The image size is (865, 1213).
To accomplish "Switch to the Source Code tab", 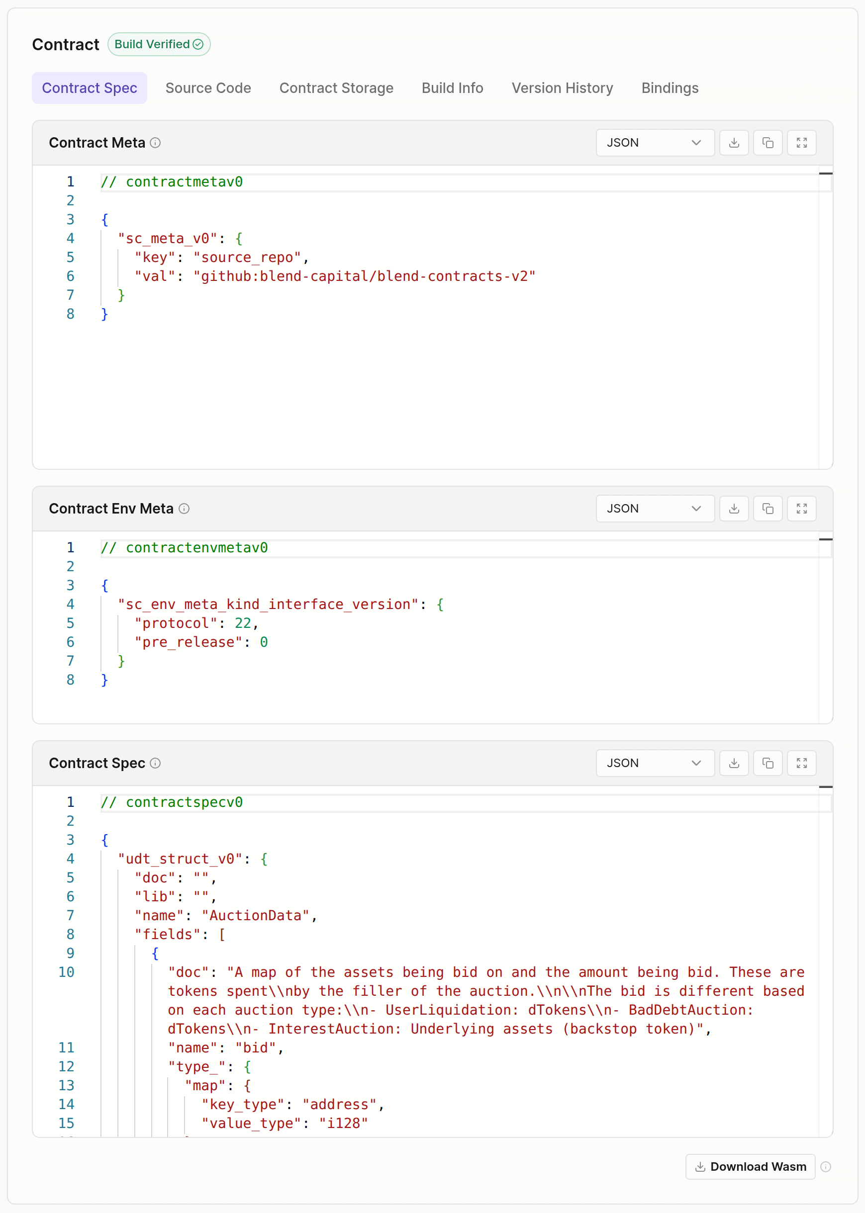I will (x=208, y=88).
